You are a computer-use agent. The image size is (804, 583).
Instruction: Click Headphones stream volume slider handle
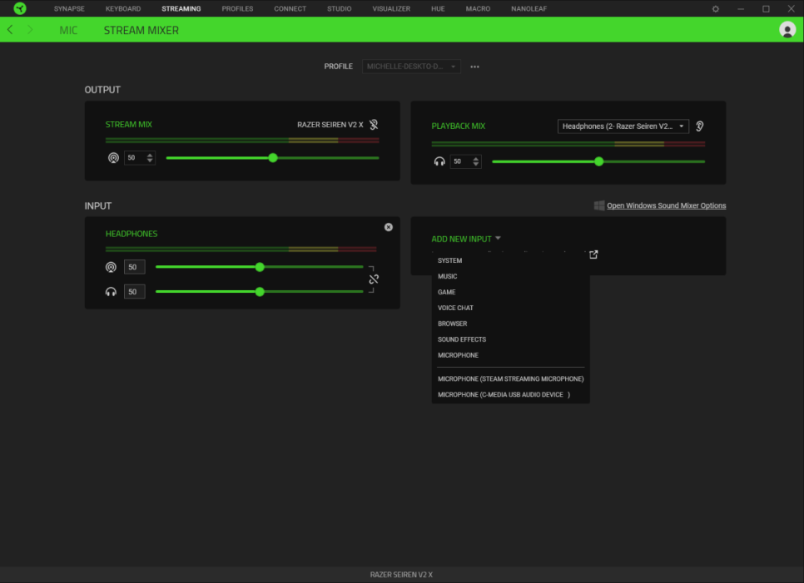point(260,267)
